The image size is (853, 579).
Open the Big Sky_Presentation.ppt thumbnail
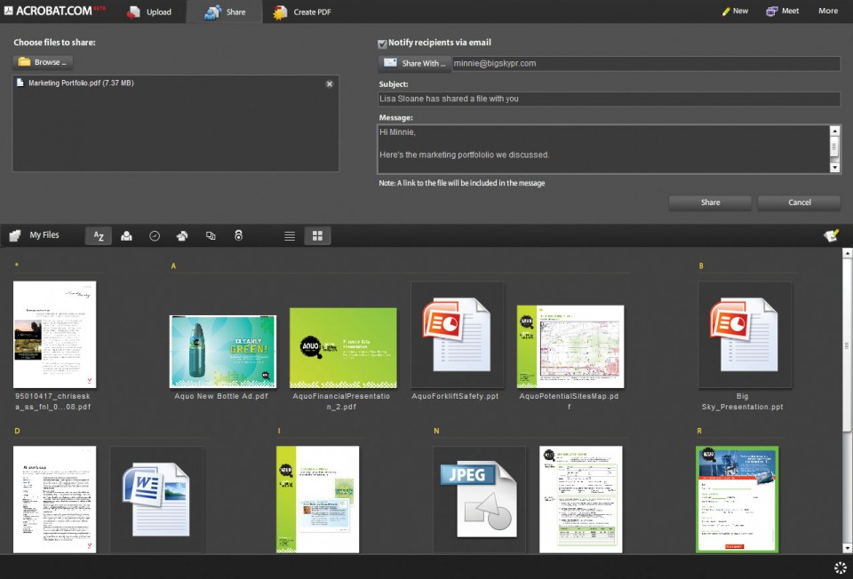[x=745, y=335]
